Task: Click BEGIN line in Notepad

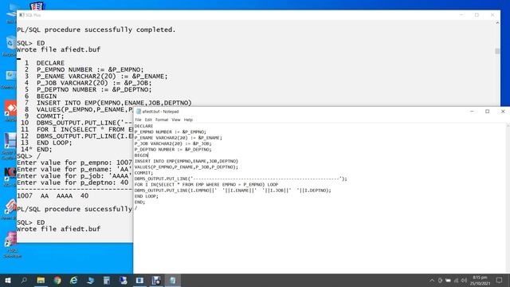Action: click(141, 155)
